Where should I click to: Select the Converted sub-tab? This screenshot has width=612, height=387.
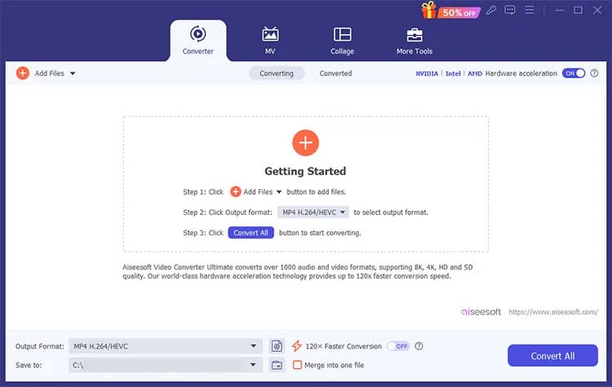[335, 73]
